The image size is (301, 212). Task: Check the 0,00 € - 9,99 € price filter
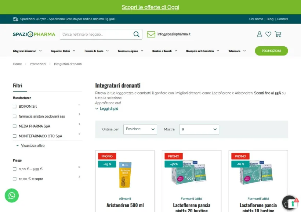pyautogui.click(x=15, y=169)
